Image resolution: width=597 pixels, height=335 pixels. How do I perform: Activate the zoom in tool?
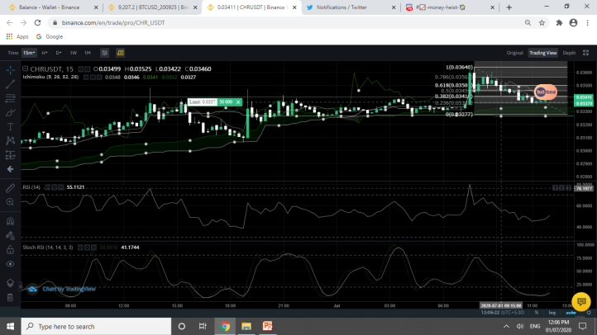click(10, 202)
